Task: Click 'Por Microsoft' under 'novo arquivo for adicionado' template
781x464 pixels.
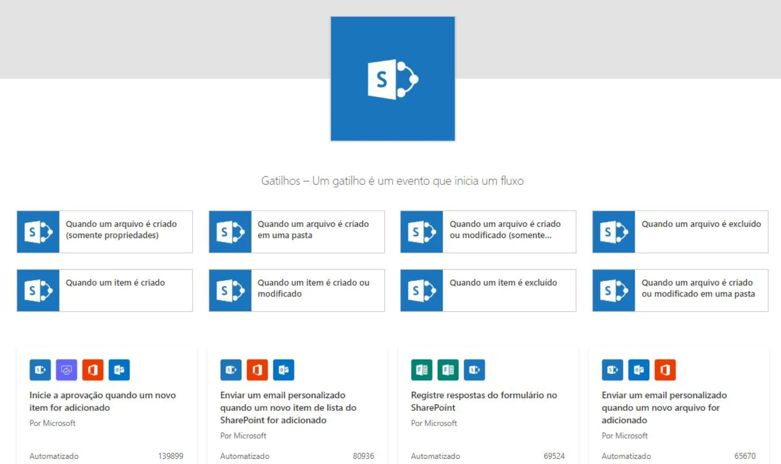Action: 625,436
